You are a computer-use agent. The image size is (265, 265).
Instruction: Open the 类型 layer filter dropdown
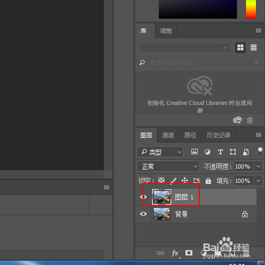[160, 152]
